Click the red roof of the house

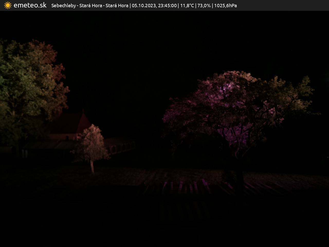(69, 123)
